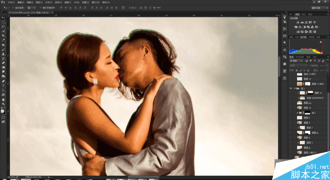Click the 图层 2 拷贝 2 layer thumbnail
The width and height of the screenshot is (330, 180).
299,153
